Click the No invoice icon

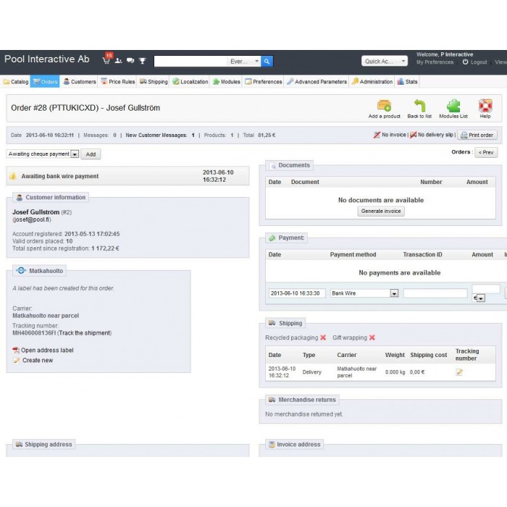click(377, 135)
